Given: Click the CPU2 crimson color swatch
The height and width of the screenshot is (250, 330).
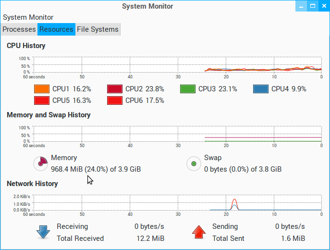Looking at the screenshot, I should [115, 89].
